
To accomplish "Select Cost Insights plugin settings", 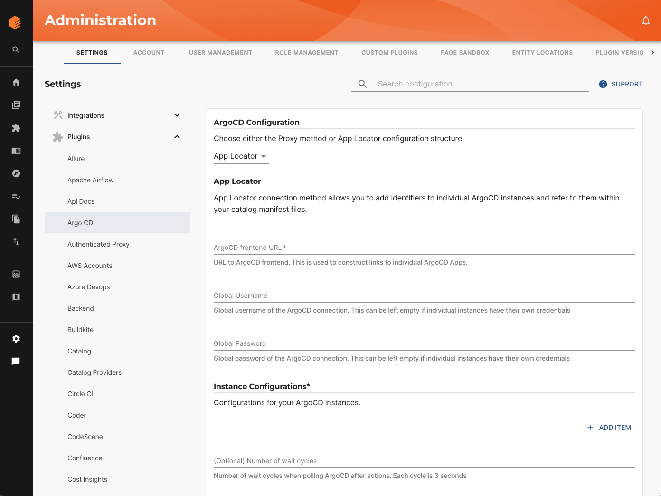I will (x=117, y=479).
